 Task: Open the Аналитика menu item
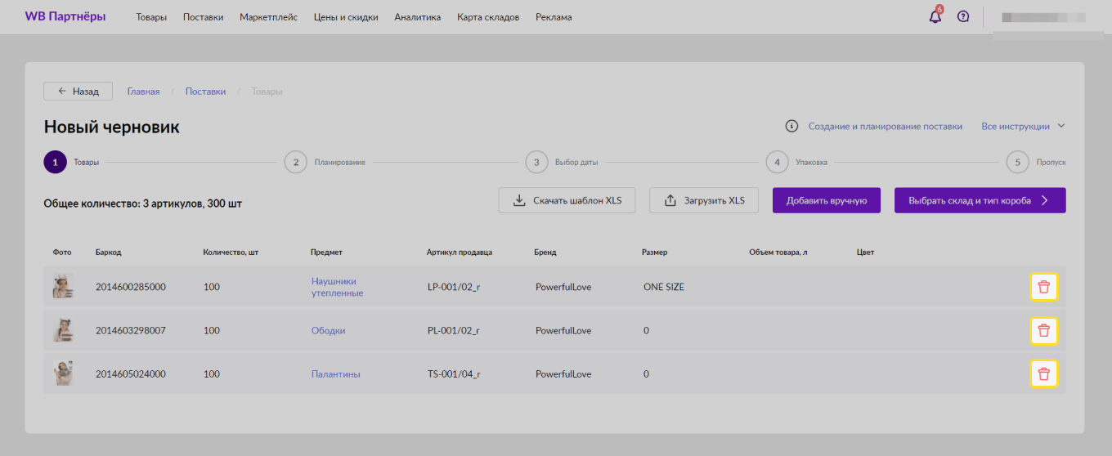(417, 17)
